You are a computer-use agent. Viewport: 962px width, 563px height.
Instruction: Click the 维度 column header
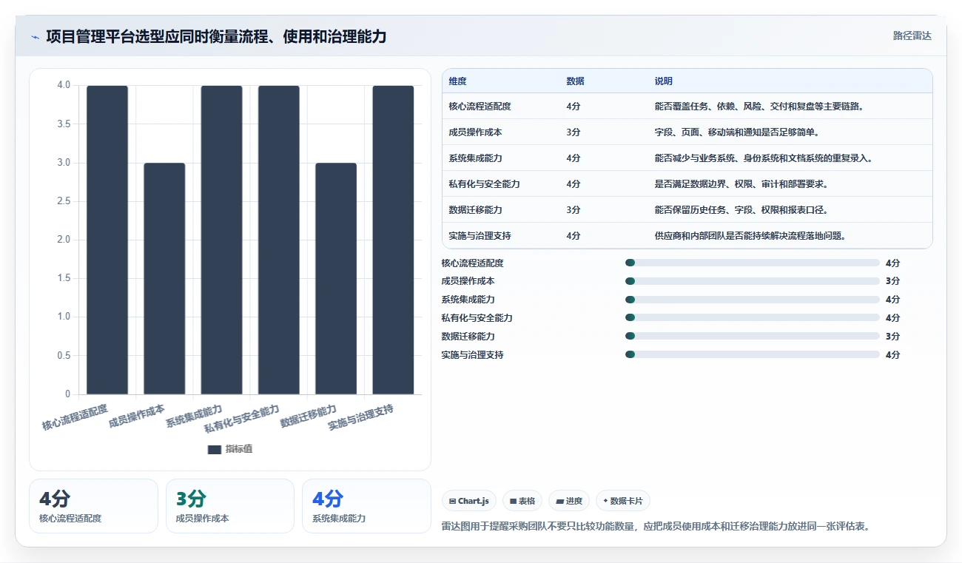457,81
